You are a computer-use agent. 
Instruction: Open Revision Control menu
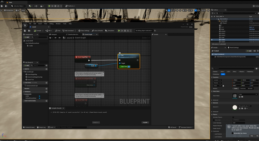click(186, 127)
